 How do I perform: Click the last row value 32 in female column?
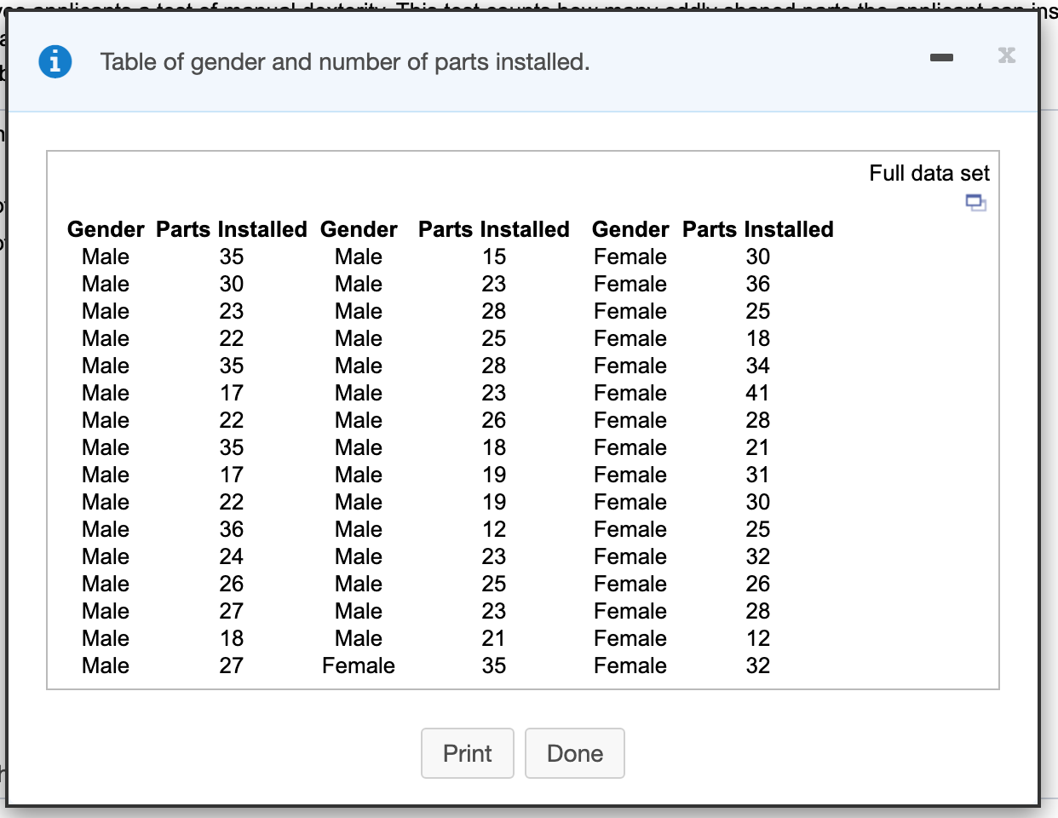758,665
